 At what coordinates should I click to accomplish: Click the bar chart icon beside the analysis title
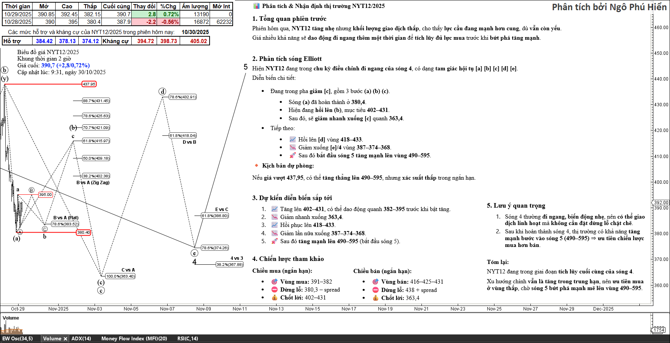[x=256, y=6]
